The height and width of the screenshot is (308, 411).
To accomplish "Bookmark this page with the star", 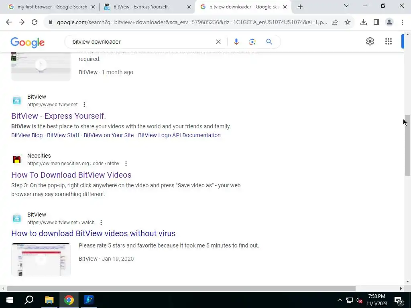I will pyautogui.click(x=348, y=22).
